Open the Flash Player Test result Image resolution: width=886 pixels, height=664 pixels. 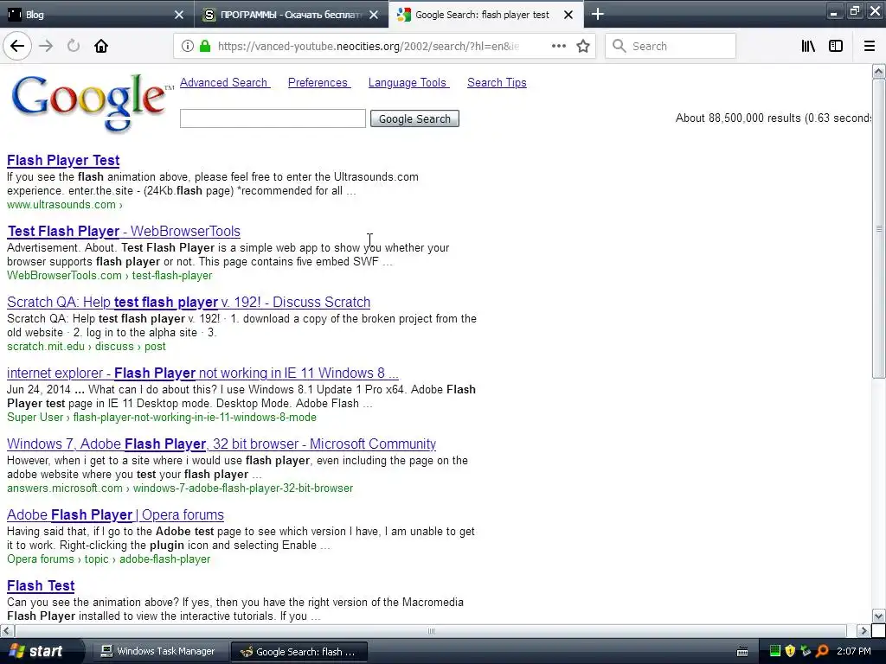click(63, 160)
